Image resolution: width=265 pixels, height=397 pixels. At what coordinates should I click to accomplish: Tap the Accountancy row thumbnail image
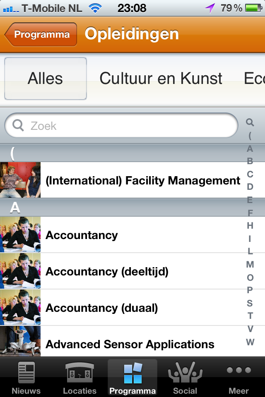pyautogui.click(x=20, y=234)
